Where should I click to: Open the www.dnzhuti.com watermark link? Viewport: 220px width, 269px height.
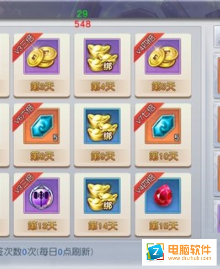pos(190,258)
